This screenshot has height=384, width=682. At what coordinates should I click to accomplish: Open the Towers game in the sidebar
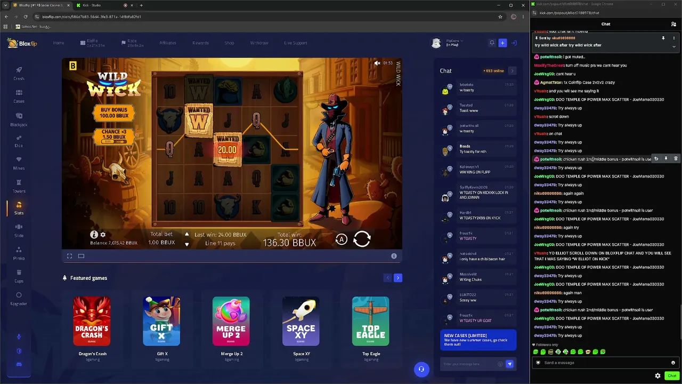(x=19, y=186)
